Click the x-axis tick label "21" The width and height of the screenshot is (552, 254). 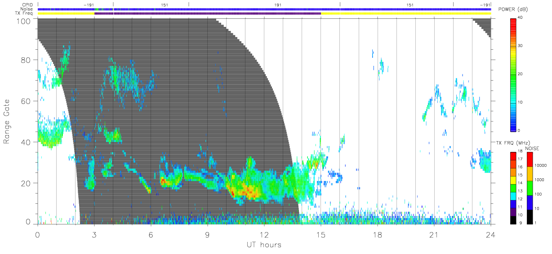tap(434, 234)
